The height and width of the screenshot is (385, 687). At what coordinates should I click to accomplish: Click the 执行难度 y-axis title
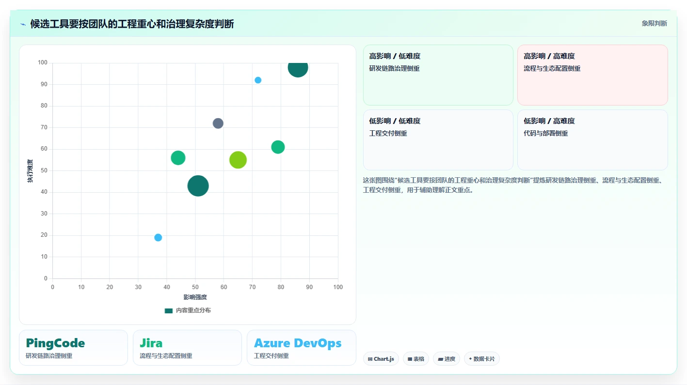30,170
